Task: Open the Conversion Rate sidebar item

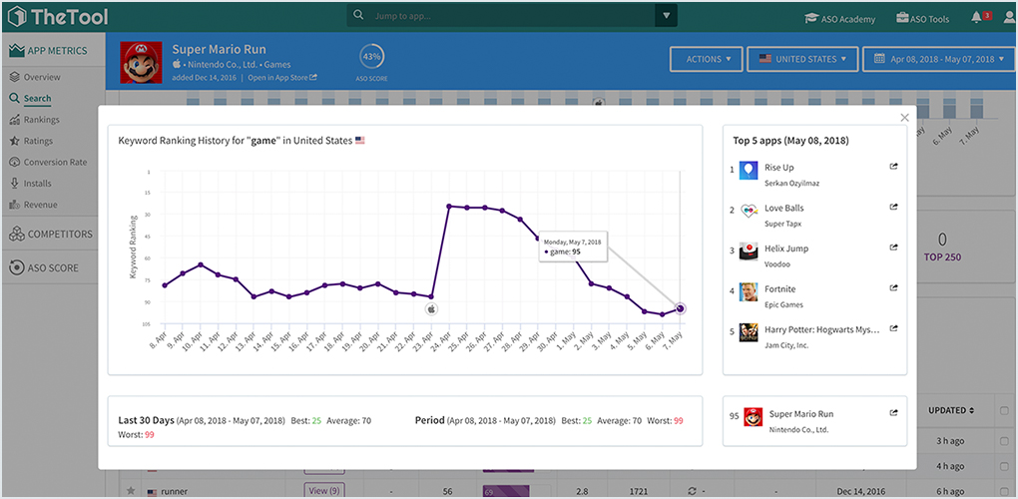Action: [55, 162]
